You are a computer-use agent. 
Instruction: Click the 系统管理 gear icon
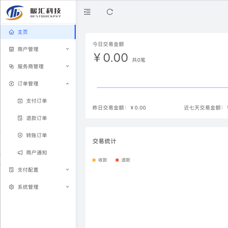click(11, 187)
